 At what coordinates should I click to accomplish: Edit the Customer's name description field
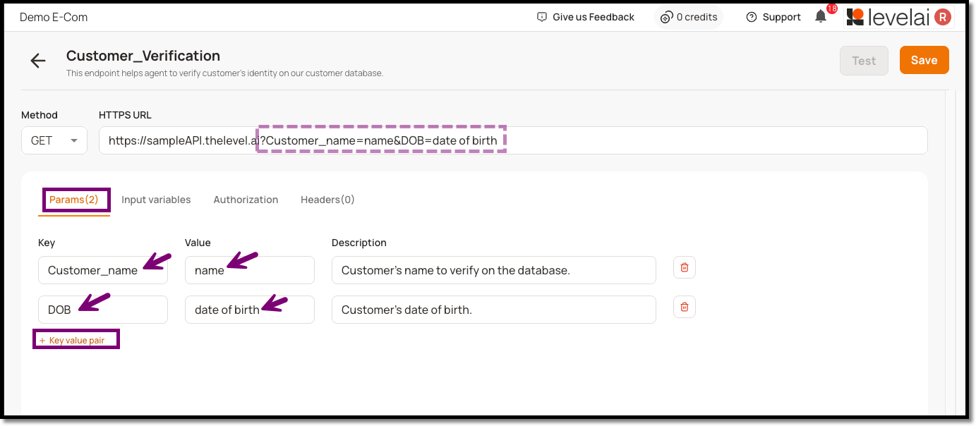pos(494,270)
